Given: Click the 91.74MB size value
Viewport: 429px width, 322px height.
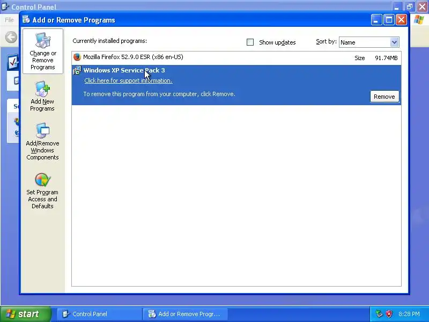Looking at the screenshot, I should [386, 58].
